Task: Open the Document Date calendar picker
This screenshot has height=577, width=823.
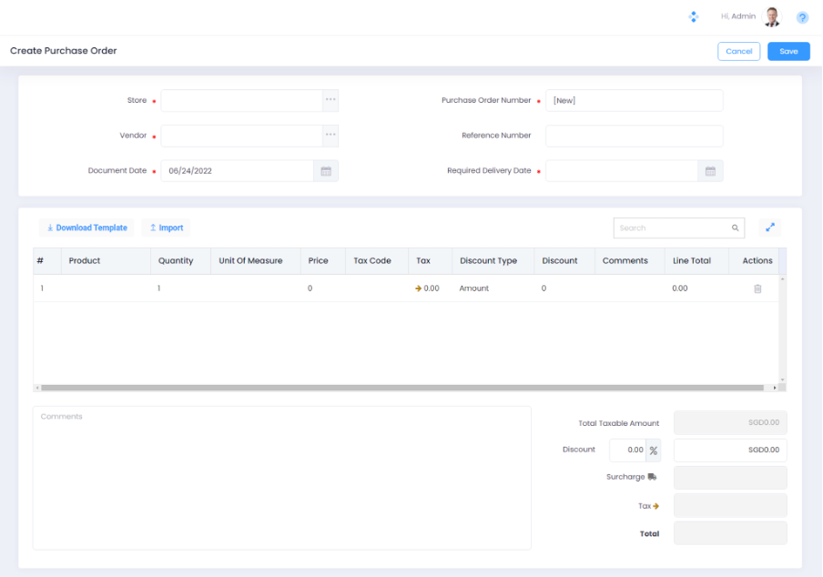Action: (x=326, y=171)
